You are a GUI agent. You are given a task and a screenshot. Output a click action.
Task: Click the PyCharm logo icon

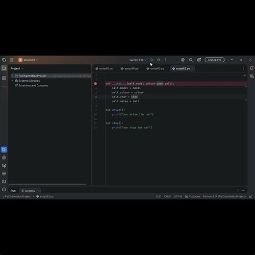[4, 60]
